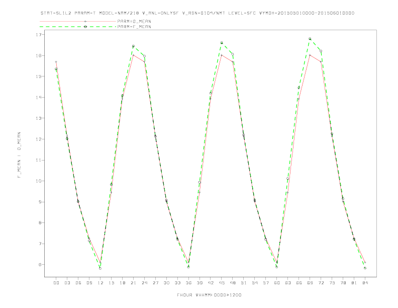The width and height of the screenshot is (398, 308).
Task: Click x-axis tick label 60
Action: pos(277,283)
